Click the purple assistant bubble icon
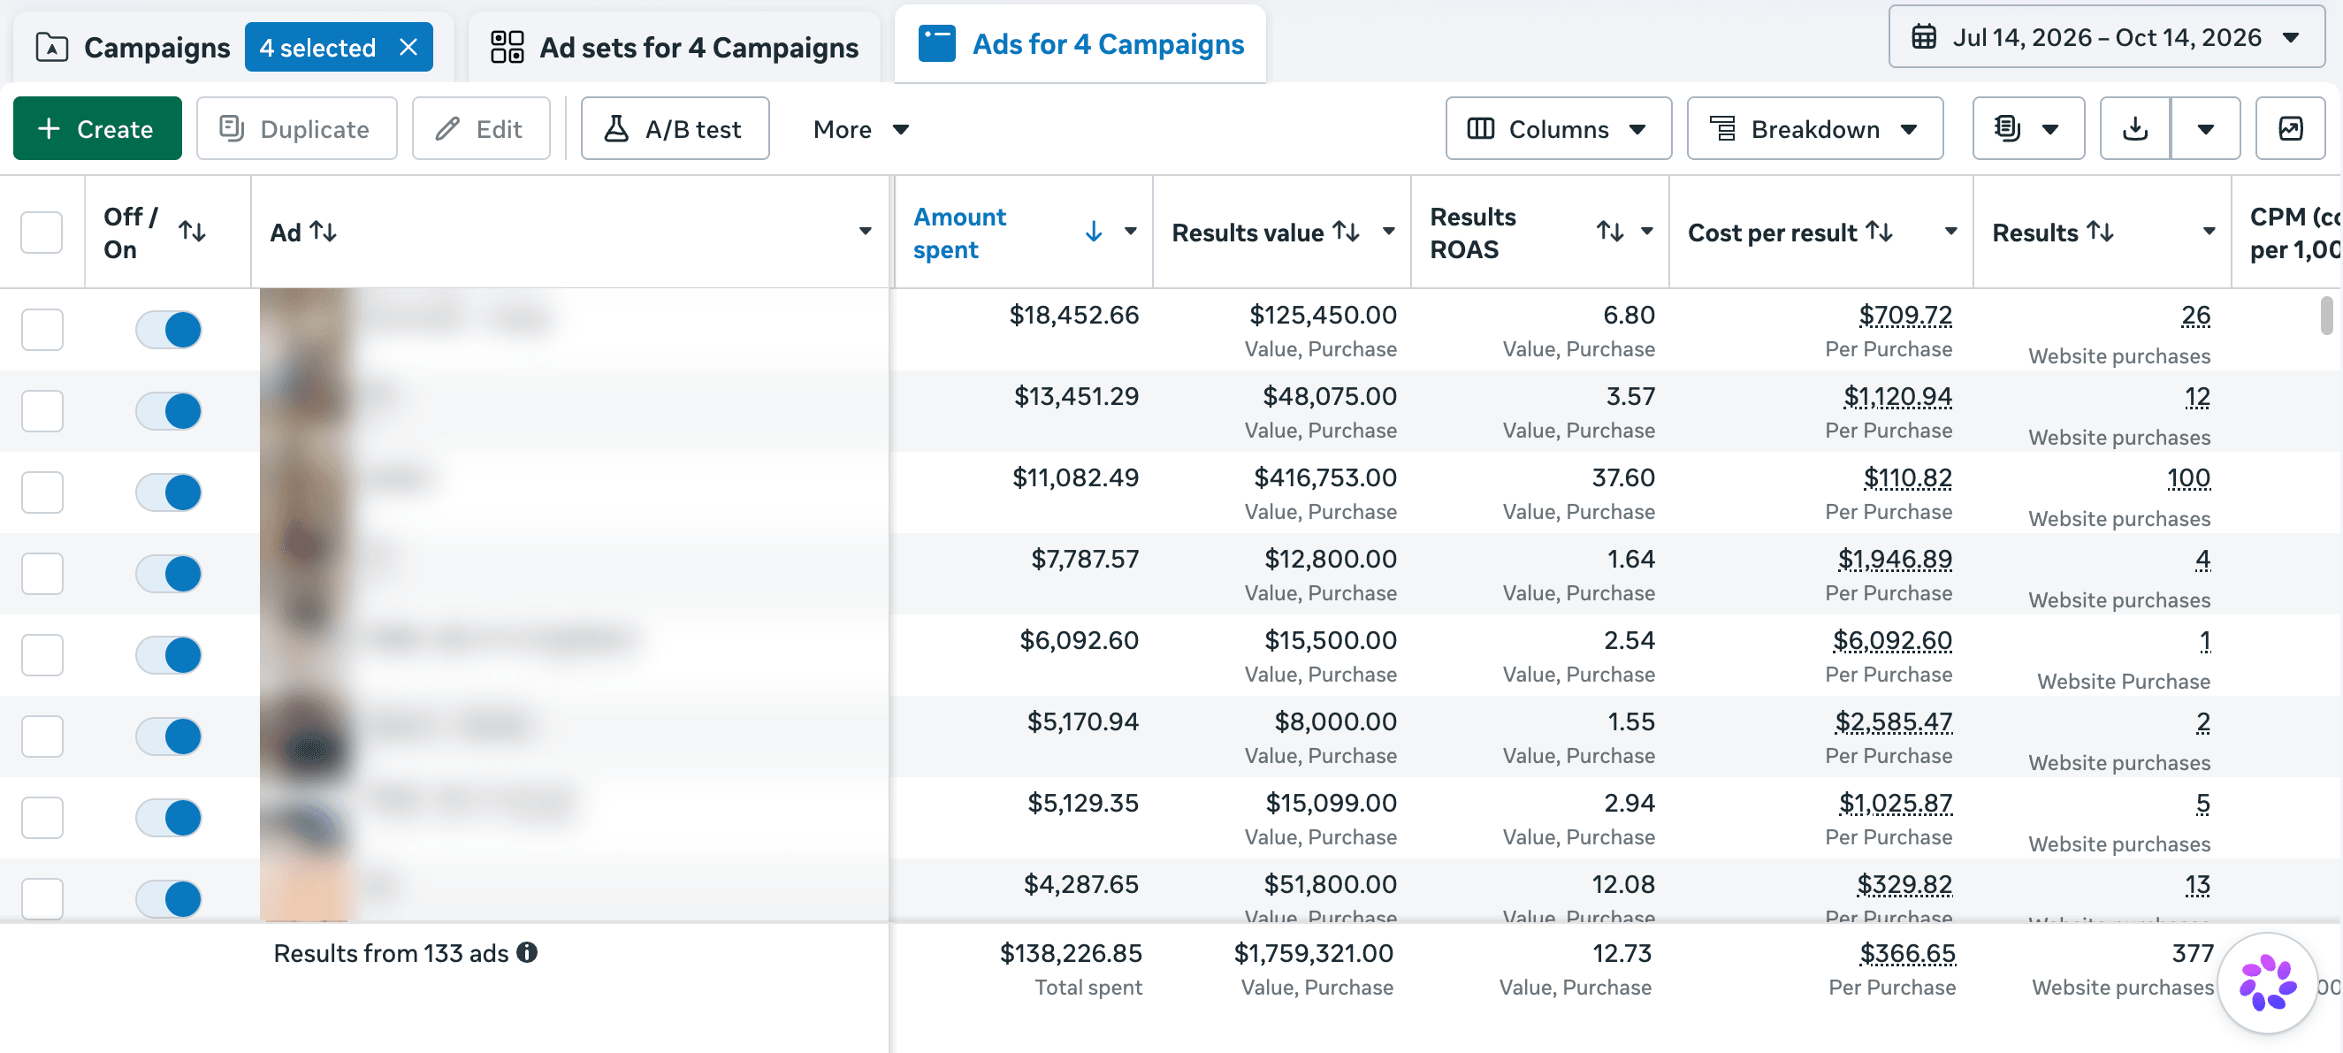This screenshot has width=2343, height=1053. (x=2267, y=982)
